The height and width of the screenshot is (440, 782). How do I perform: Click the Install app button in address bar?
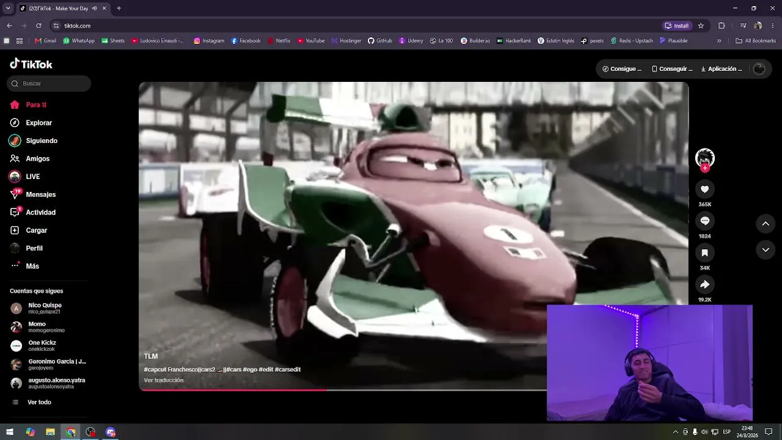tap(677, 26)
